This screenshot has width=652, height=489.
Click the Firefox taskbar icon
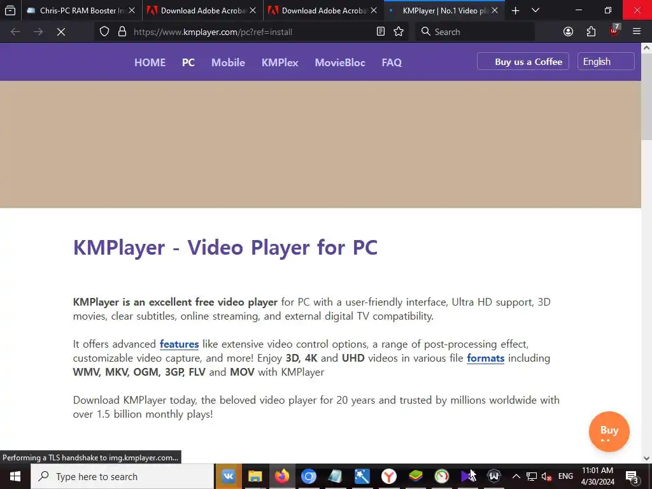coord(281,476)
